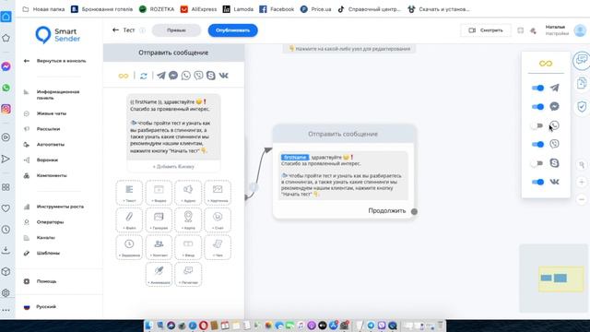Add an Аудио block to the message
590x332 pixels.
[x=188, y=193]
